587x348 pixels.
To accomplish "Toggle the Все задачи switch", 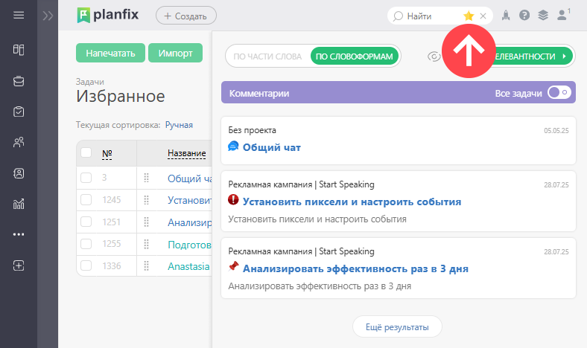I will 559,93.
